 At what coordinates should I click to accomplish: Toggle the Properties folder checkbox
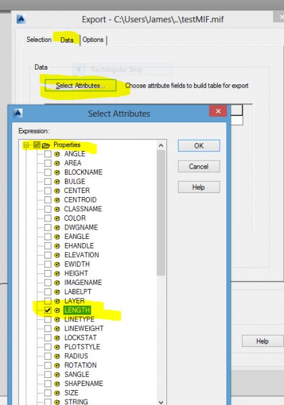(x=37, y=145)
